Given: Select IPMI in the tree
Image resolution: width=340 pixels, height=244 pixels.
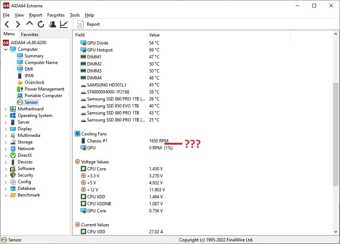Looking at the screenshot, I should pyautogui.click(x=29, y=76).
